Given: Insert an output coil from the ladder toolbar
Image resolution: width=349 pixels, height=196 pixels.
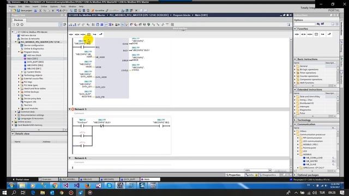Looking at the screenshot, I should pyautogui.click(x=83, y=34).
